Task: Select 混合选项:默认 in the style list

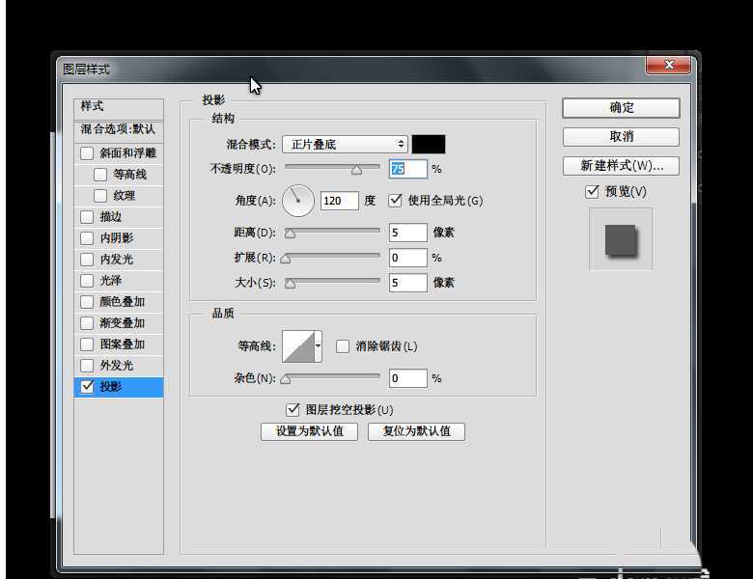Action: 118,129
